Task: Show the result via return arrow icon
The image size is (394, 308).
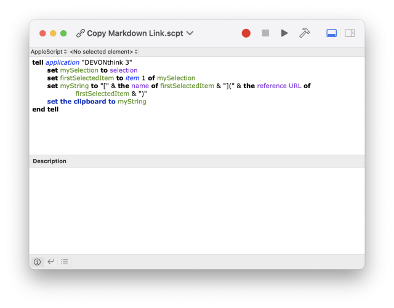Action: [x=50, y=262]
